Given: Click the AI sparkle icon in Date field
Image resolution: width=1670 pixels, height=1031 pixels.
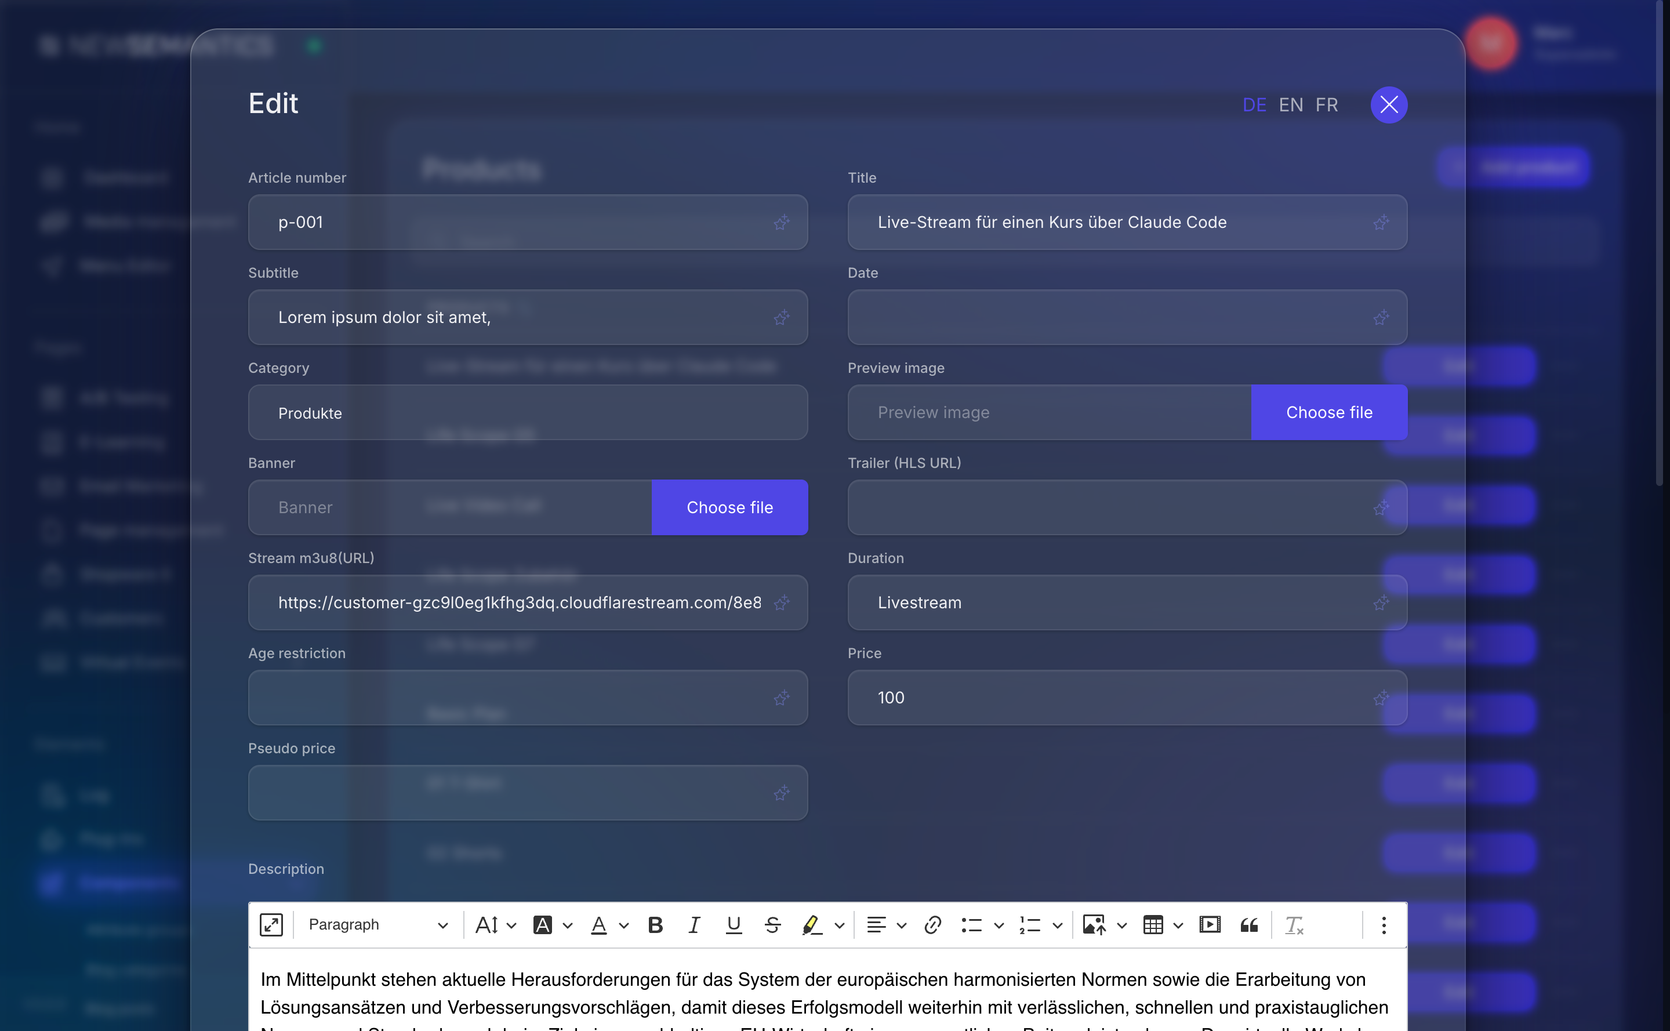Looking at the screenshot, I should pyautogui.click(x=1381, y=317).
